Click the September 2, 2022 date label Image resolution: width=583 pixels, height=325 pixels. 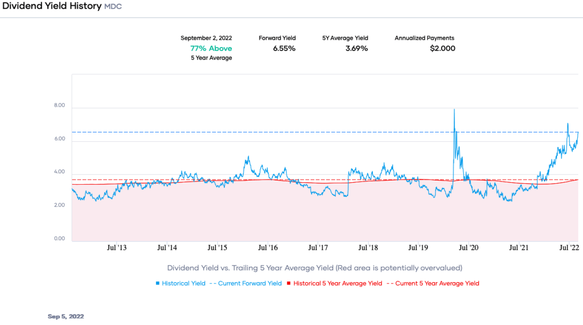[x=206, y=38]
